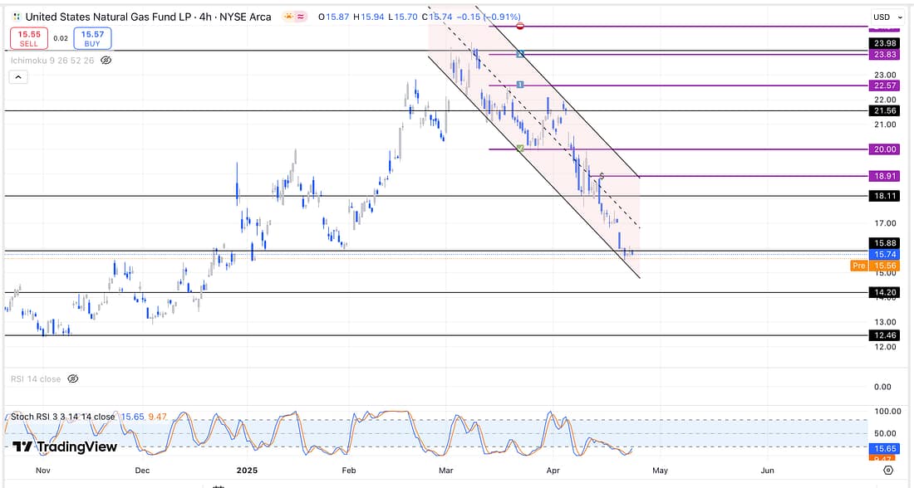Toggle visibility of the RSI 14 indicator
The image size is (914, 488).
[x=72, y=378]
